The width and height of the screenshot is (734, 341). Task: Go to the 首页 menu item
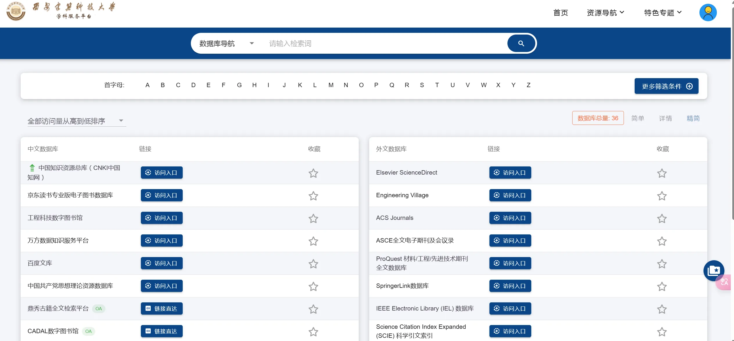561,12
